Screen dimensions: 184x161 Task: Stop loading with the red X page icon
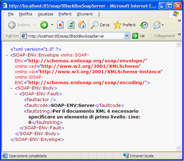pyautogui.click(x=60, y=25)
